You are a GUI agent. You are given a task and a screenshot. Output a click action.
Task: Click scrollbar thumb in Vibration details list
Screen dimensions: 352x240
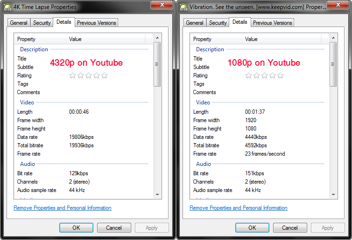pyautogui.click(x=333, y=64)
